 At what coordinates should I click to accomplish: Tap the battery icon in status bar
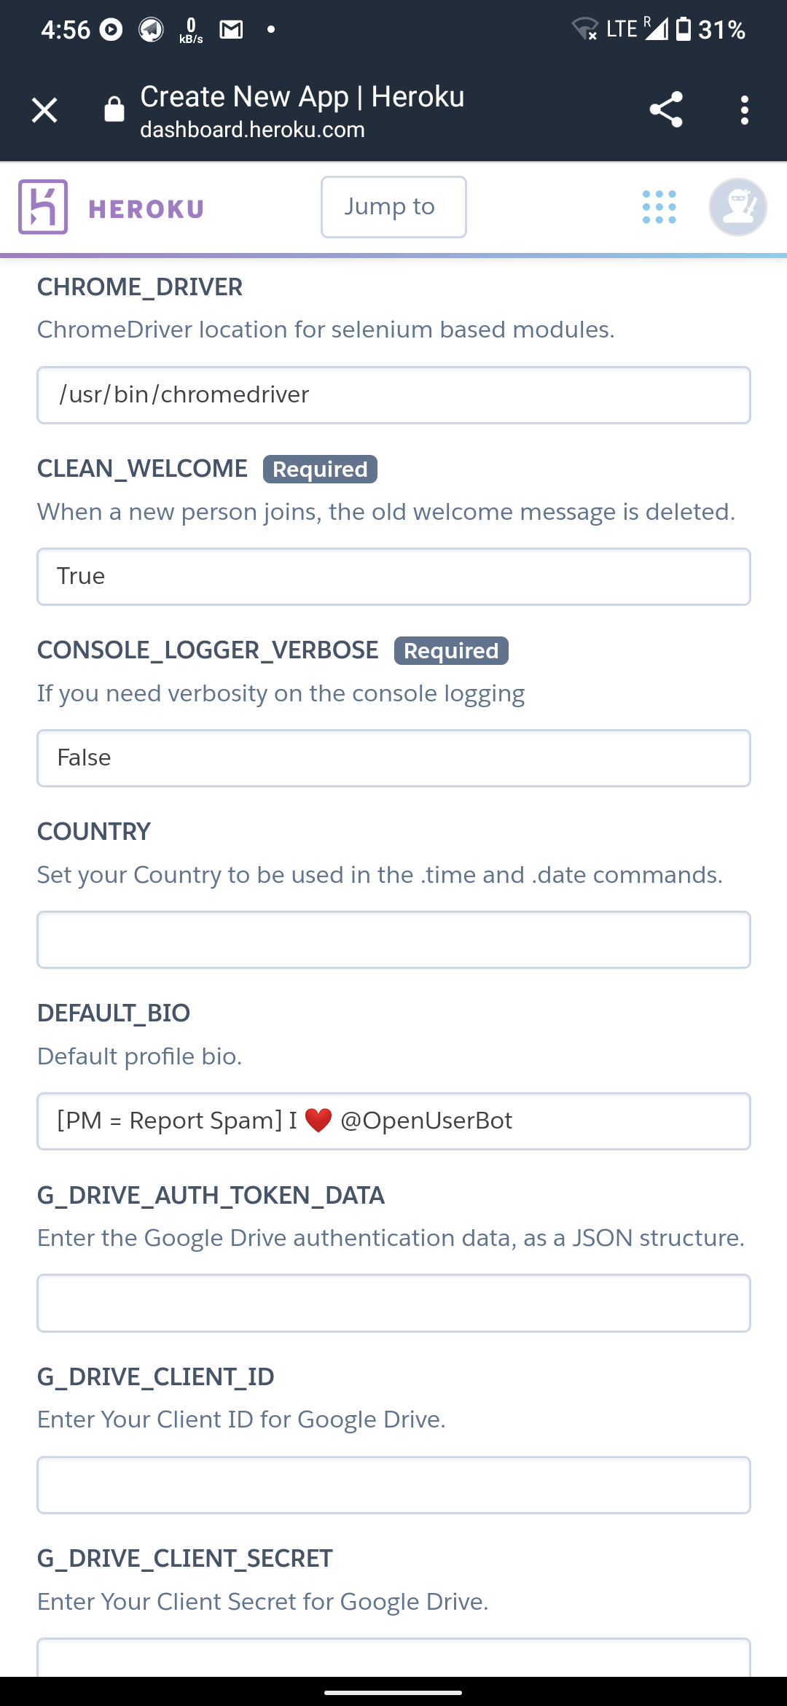[683, 29]
